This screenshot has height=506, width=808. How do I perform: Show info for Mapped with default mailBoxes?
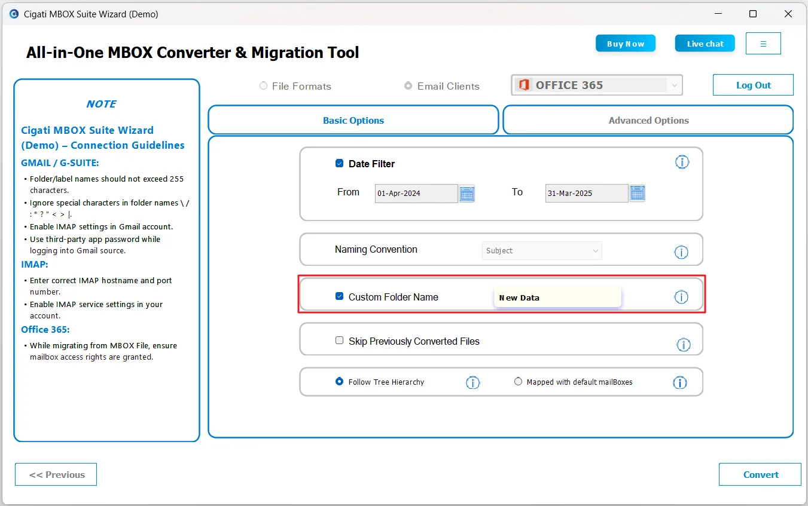tap(680, 382)
